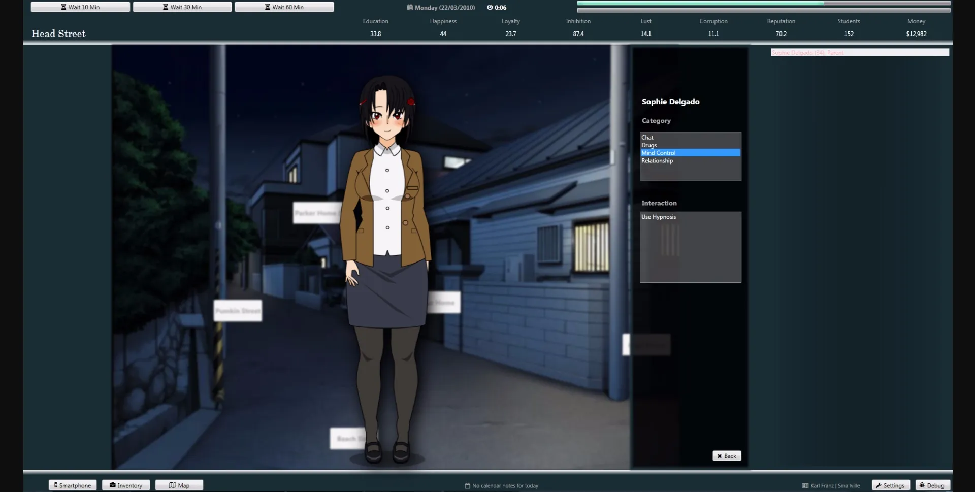975x492 pixels.
Task: Click the green progress bar at top right
Action: 701,3
